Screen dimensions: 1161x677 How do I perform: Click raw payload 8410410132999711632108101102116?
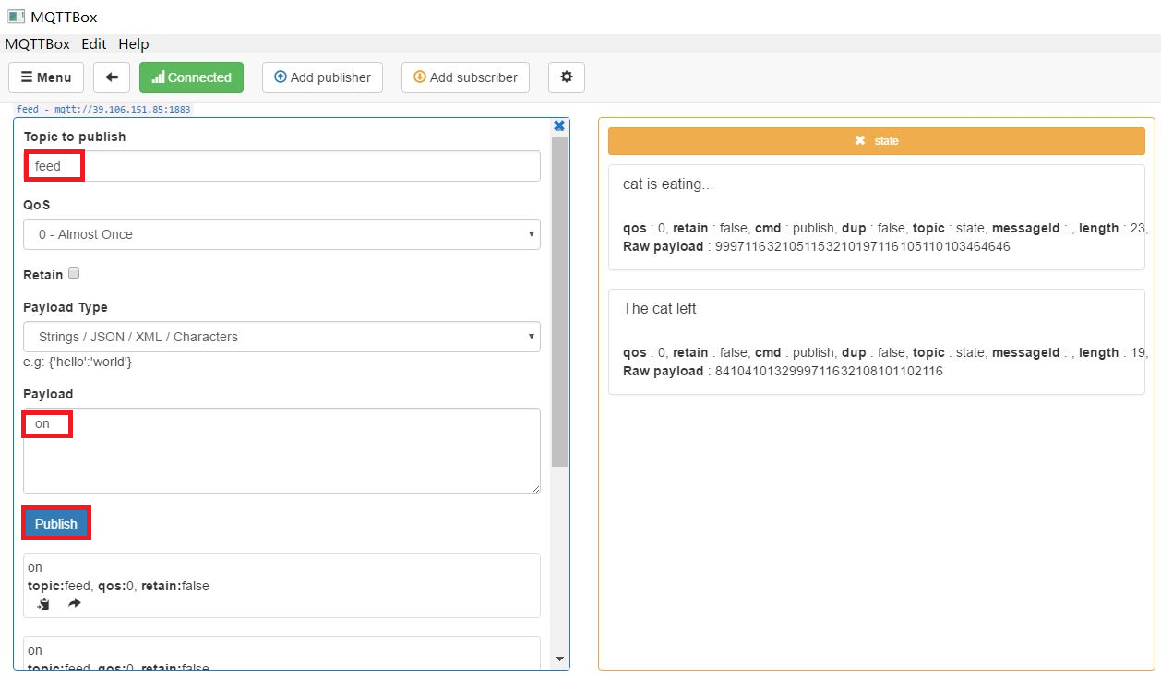click(x=829, y=371)
